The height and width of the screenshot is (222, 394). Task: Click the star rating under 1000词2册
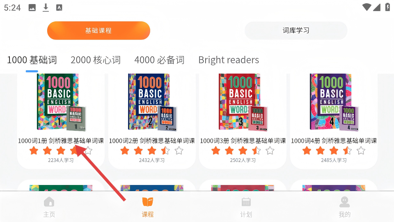click(x=152, y=151)
